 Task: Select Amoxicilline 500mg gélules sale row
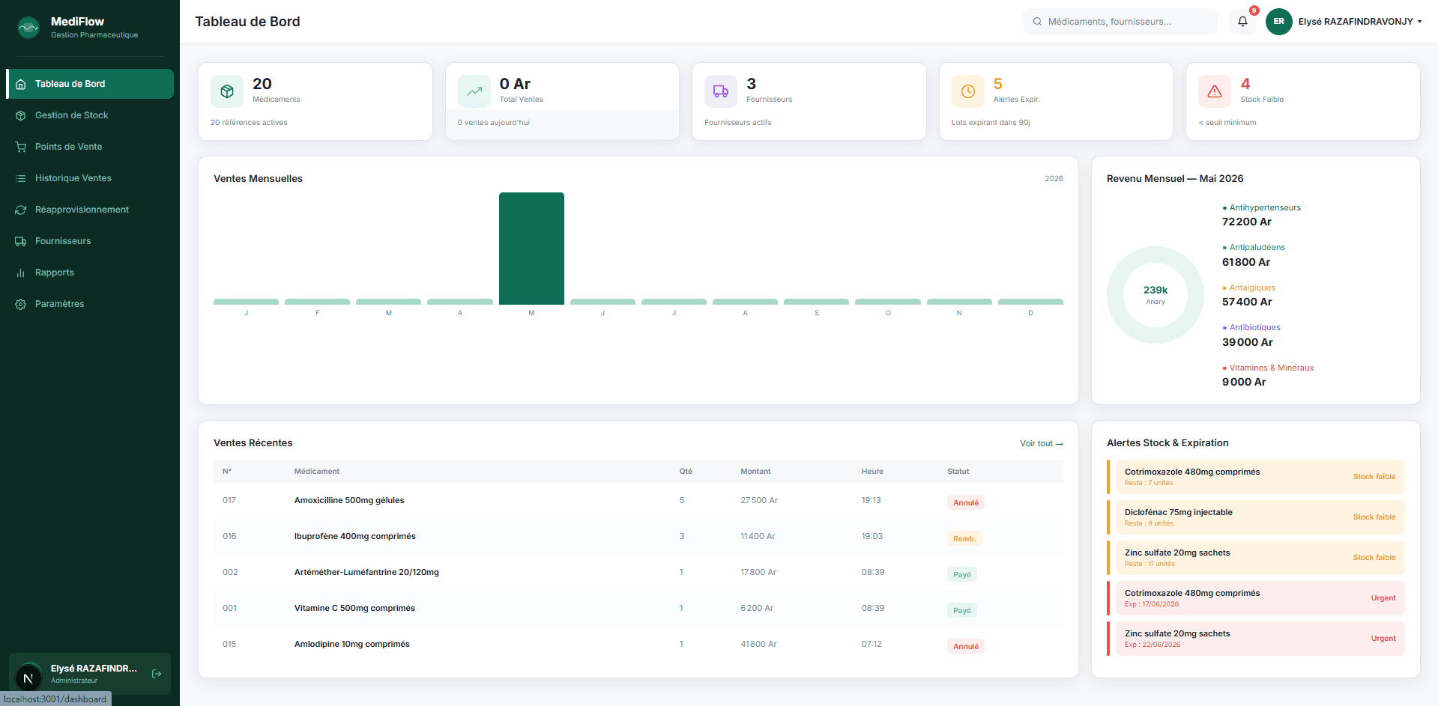(x=638, y=501)
